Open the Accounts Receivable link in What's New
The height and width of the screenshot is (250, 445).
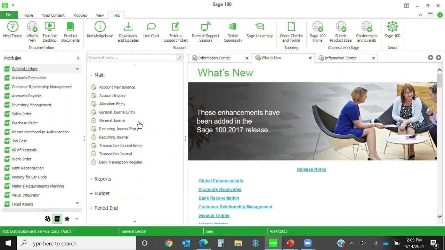tap(220, 190)
